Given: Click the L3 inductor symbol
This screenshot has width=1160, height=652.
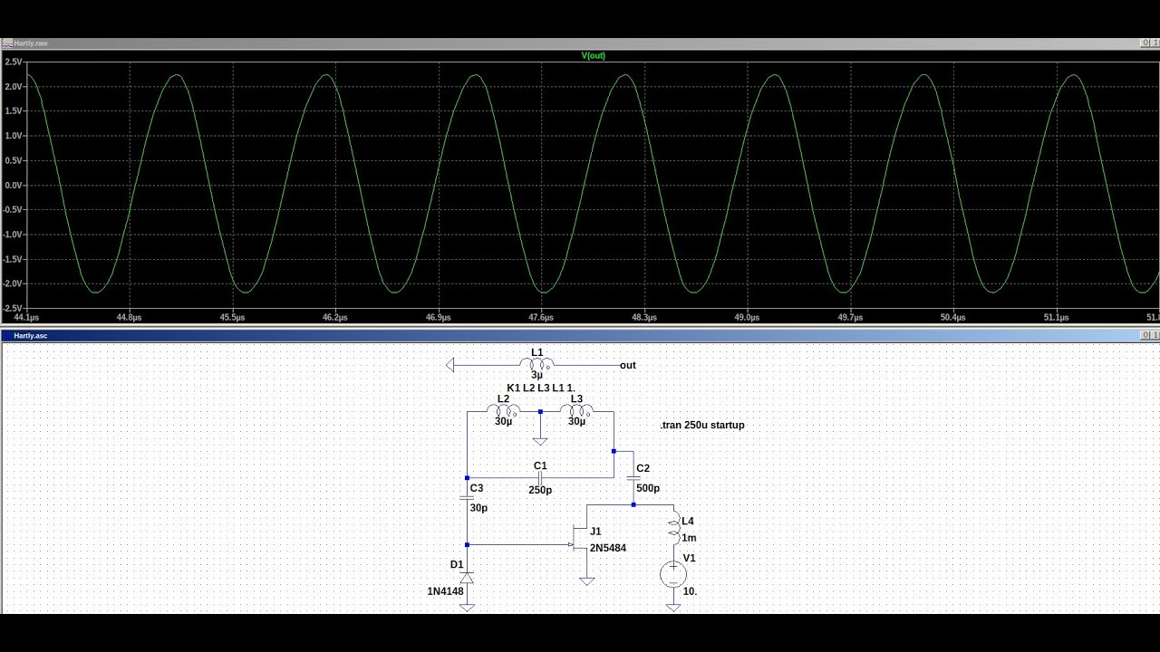Looking at the screenshot, I should click(576, 411).
